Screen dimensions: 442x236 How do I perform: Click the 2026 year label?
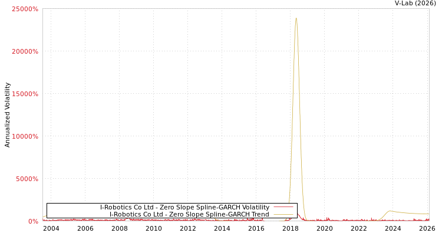click(427, 228)
